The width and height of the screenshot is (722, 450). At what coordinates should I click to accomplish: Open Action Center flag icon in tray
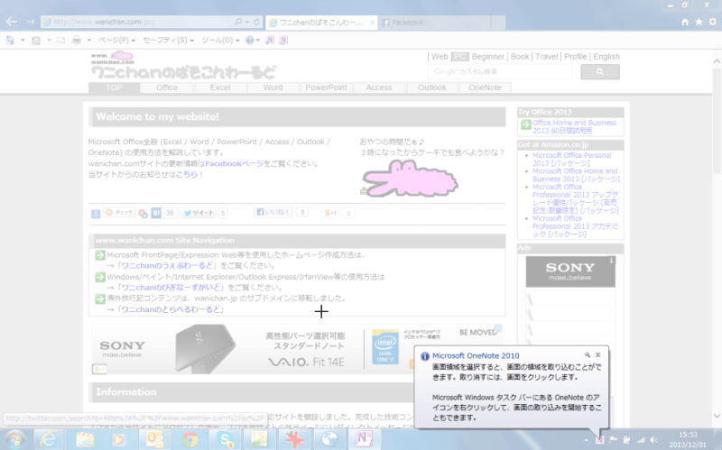click(613, 440)
